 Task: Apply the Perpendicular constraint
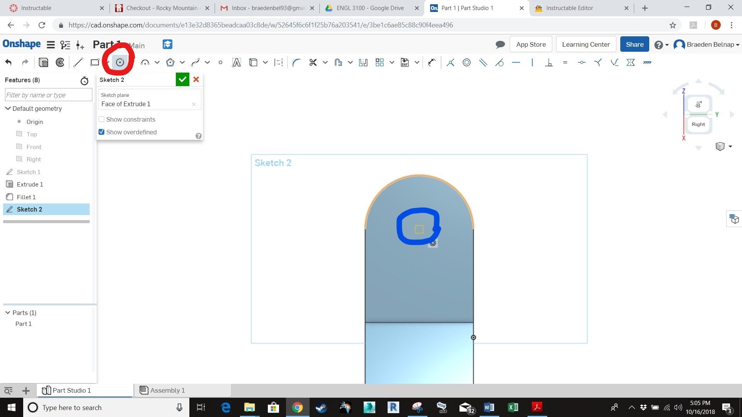pyautogui.click(x=549, y=62)
